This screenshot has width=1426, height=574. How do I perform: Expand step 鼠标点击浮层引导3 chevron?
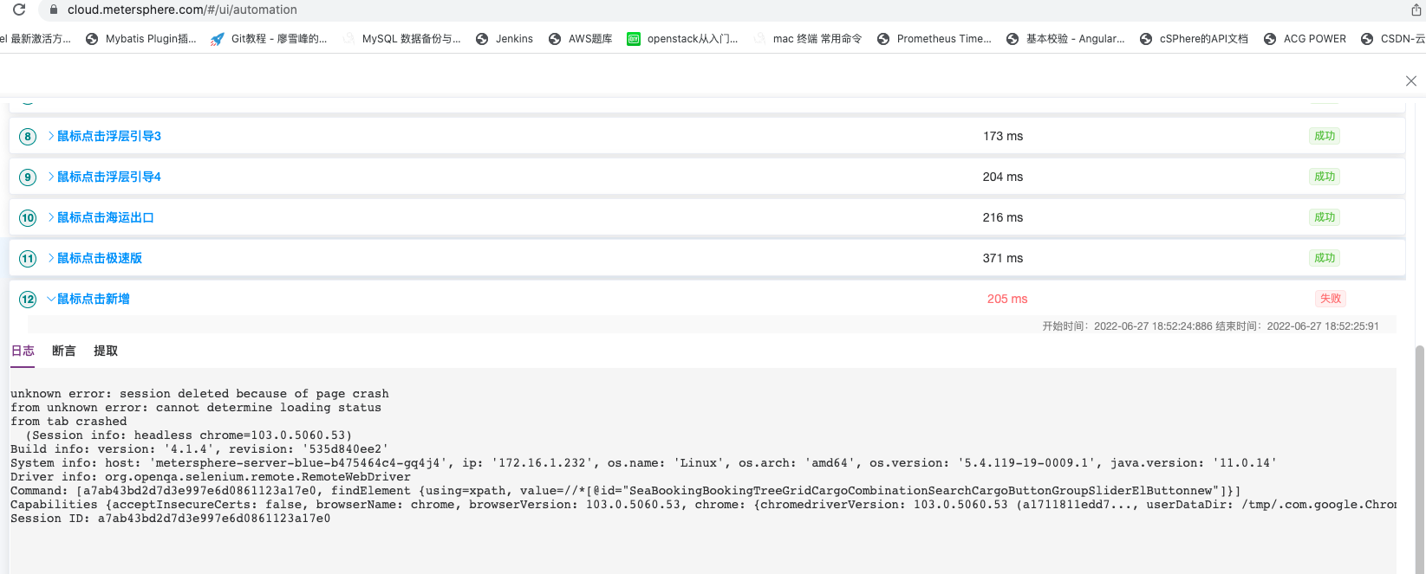tap(51, 136)
